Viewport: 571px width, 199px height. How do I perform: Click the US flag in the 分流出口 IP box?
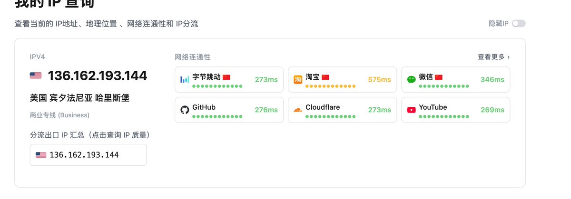[x=41, y=155]
